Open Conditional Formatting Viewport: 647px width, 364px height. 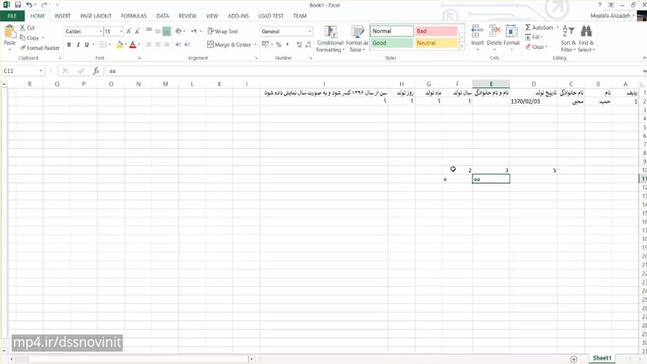[x=330, y=38]
